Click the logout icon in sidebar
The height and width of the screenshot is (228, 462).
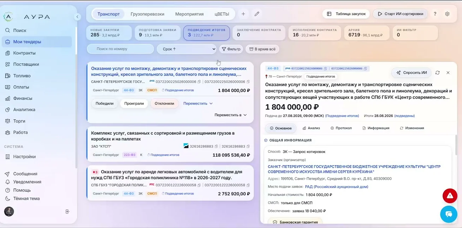tap(67, 211)
